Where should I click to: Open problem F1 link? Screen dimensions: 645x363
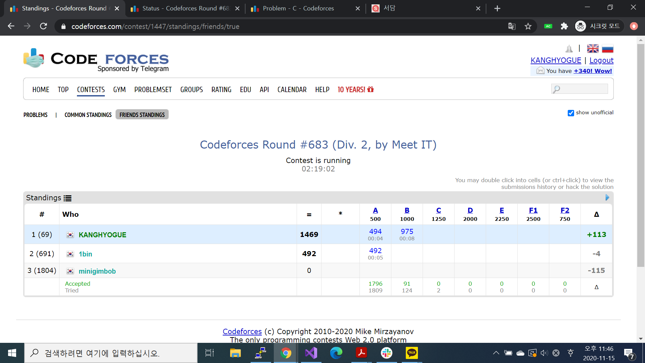[533, 210]
